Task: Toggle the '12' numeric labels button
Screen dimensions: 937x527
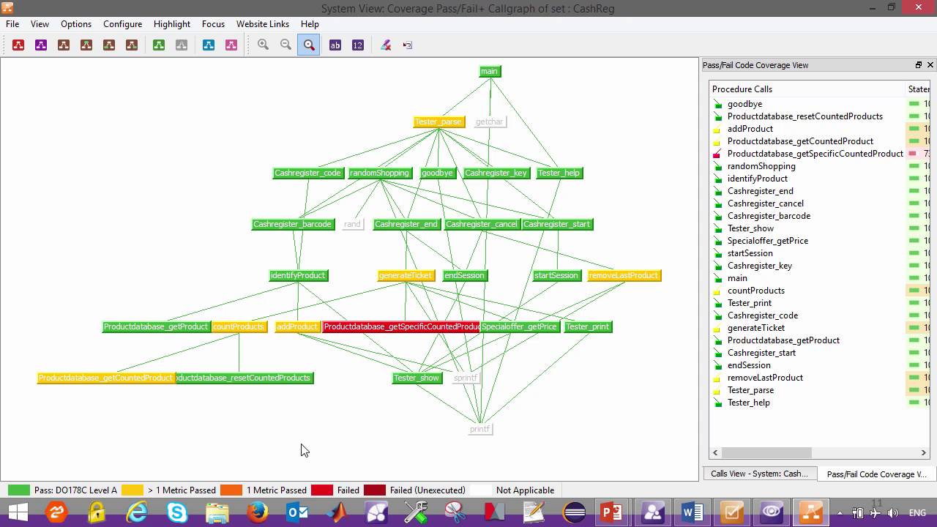Action: (357, 45)
